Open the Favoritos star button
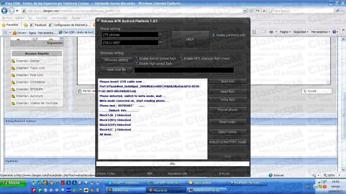Image resolution: width=346 pixels, height=194 pixels. click(x=10, y=25)
